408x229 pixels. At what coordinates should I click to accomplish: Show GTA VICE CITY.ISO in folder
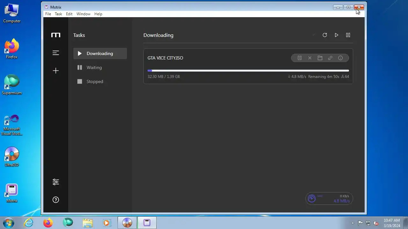coord(320,58)
